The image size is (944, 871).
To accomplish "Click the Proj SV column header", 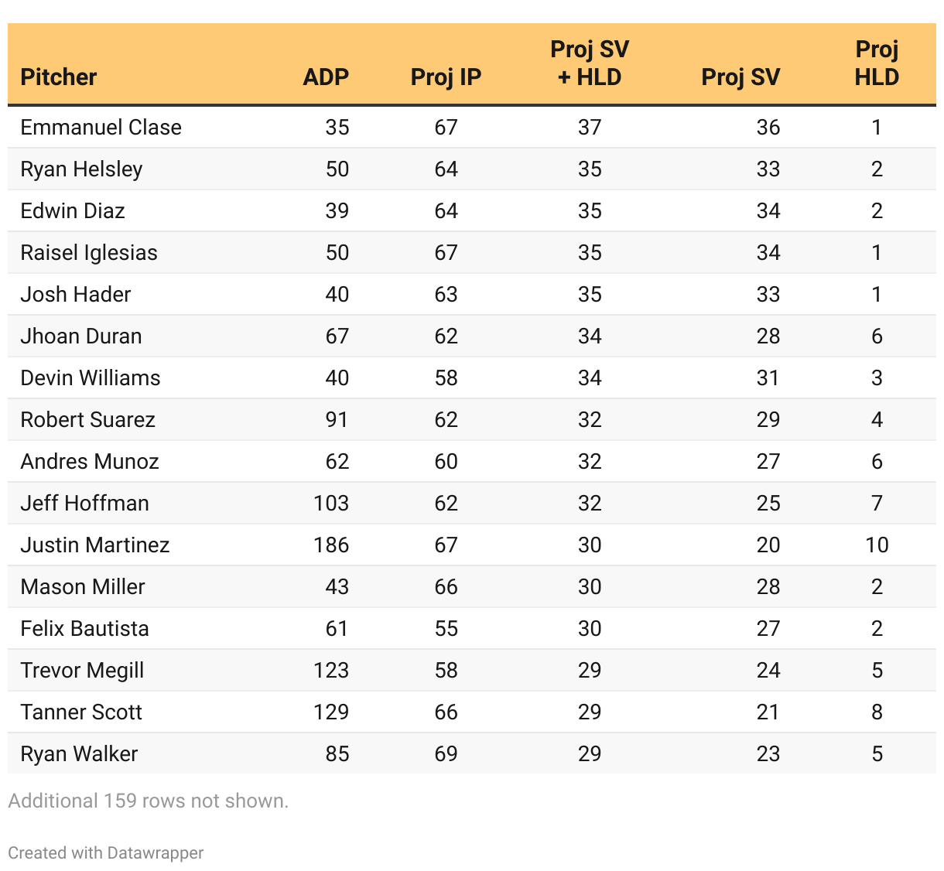I will (740, 77).
